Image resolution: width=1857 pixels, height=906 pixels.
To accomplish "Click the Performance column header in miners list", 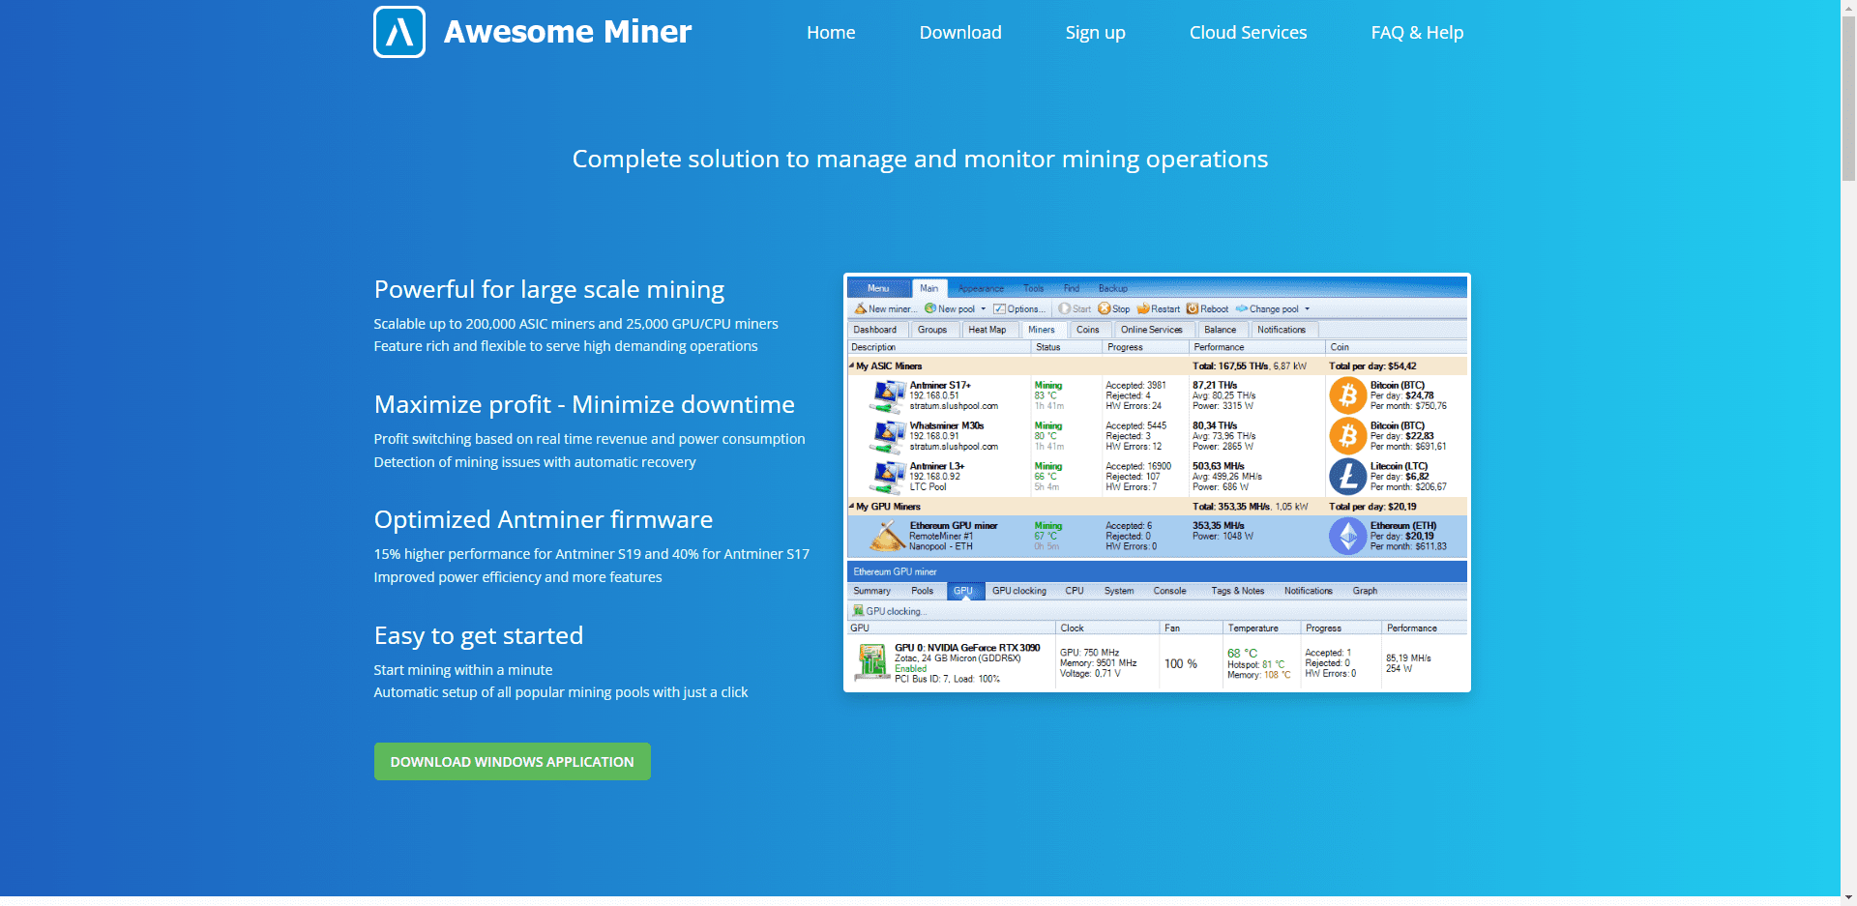I will pos(1256,347).
